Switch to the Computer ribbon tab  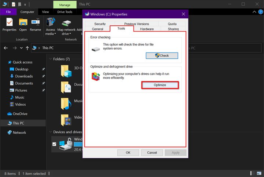[x=27, y=12]
